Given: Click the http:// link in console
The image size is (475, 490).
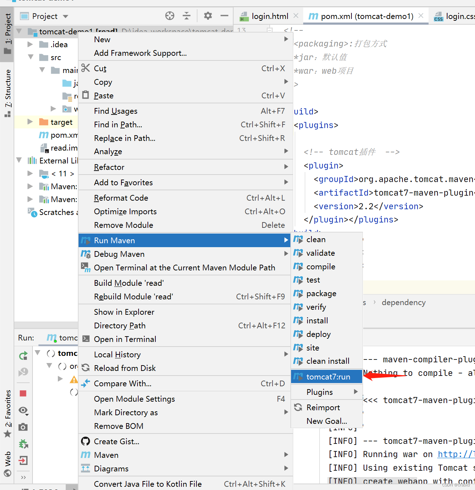Looking at the screenshot, I should 456,454.
